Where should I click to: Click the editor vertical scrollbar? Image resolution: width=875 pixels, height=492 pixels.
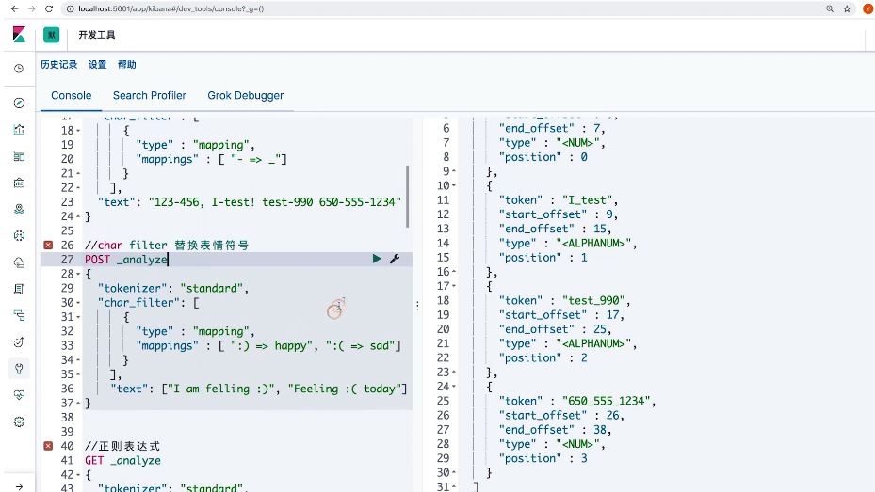tap(408, 196)
